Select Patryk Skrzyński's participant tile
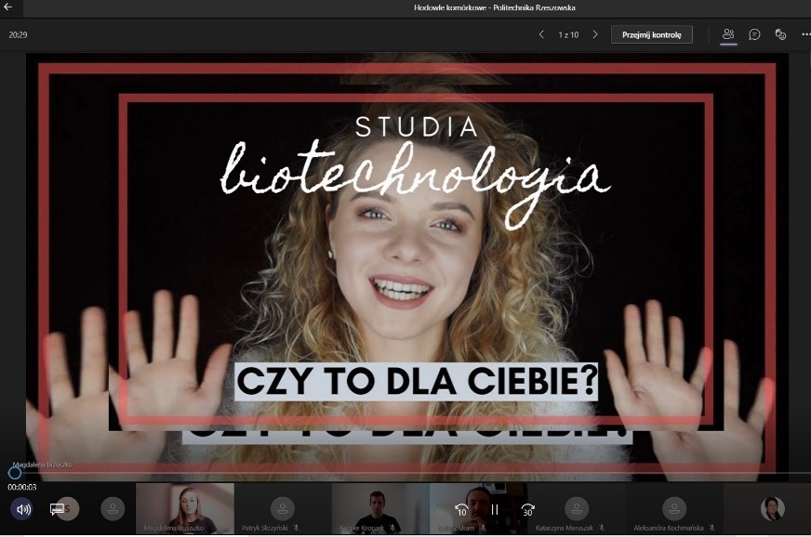The width and height of the screenshot is (811, 537). tap(283, 508)
